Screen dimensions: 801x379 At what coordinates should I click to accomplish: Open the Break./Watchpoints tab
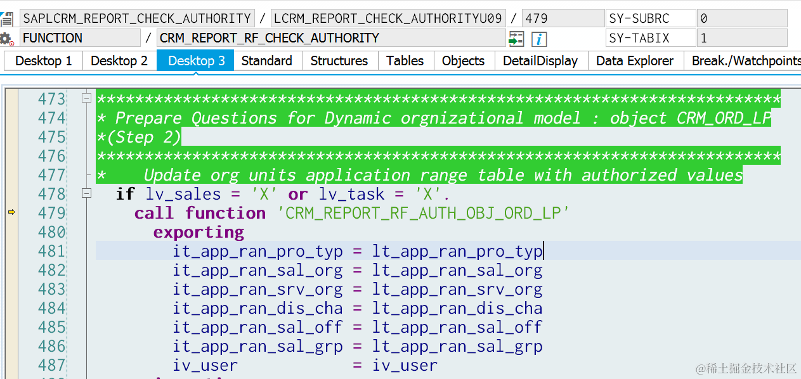[743, 61]
